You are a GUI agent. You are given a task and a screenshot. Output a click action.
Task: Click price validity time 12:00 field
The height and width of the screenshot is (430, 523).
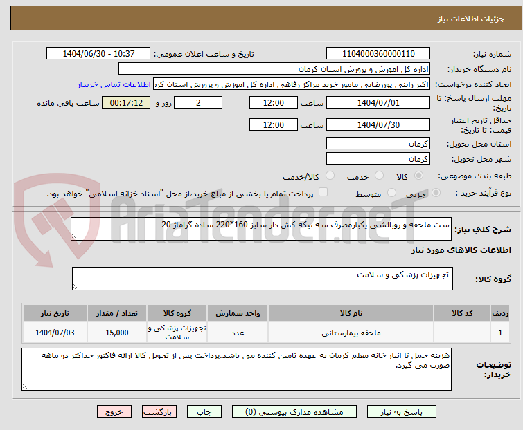click(274, 125)
